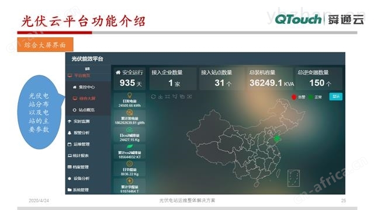Click the daily generation lightbulb icon
Screen dimensions: 374x210
[130, 96]
